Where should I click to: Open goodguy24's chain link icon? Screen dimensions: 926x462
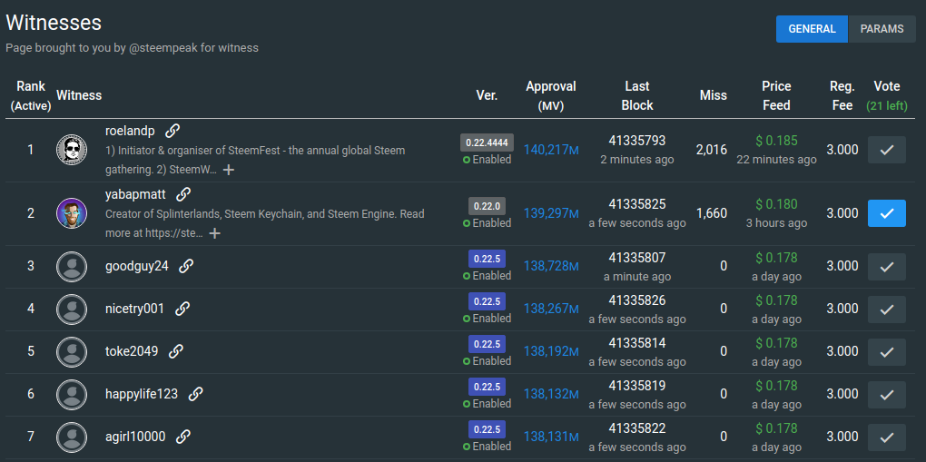pos(186,266)
